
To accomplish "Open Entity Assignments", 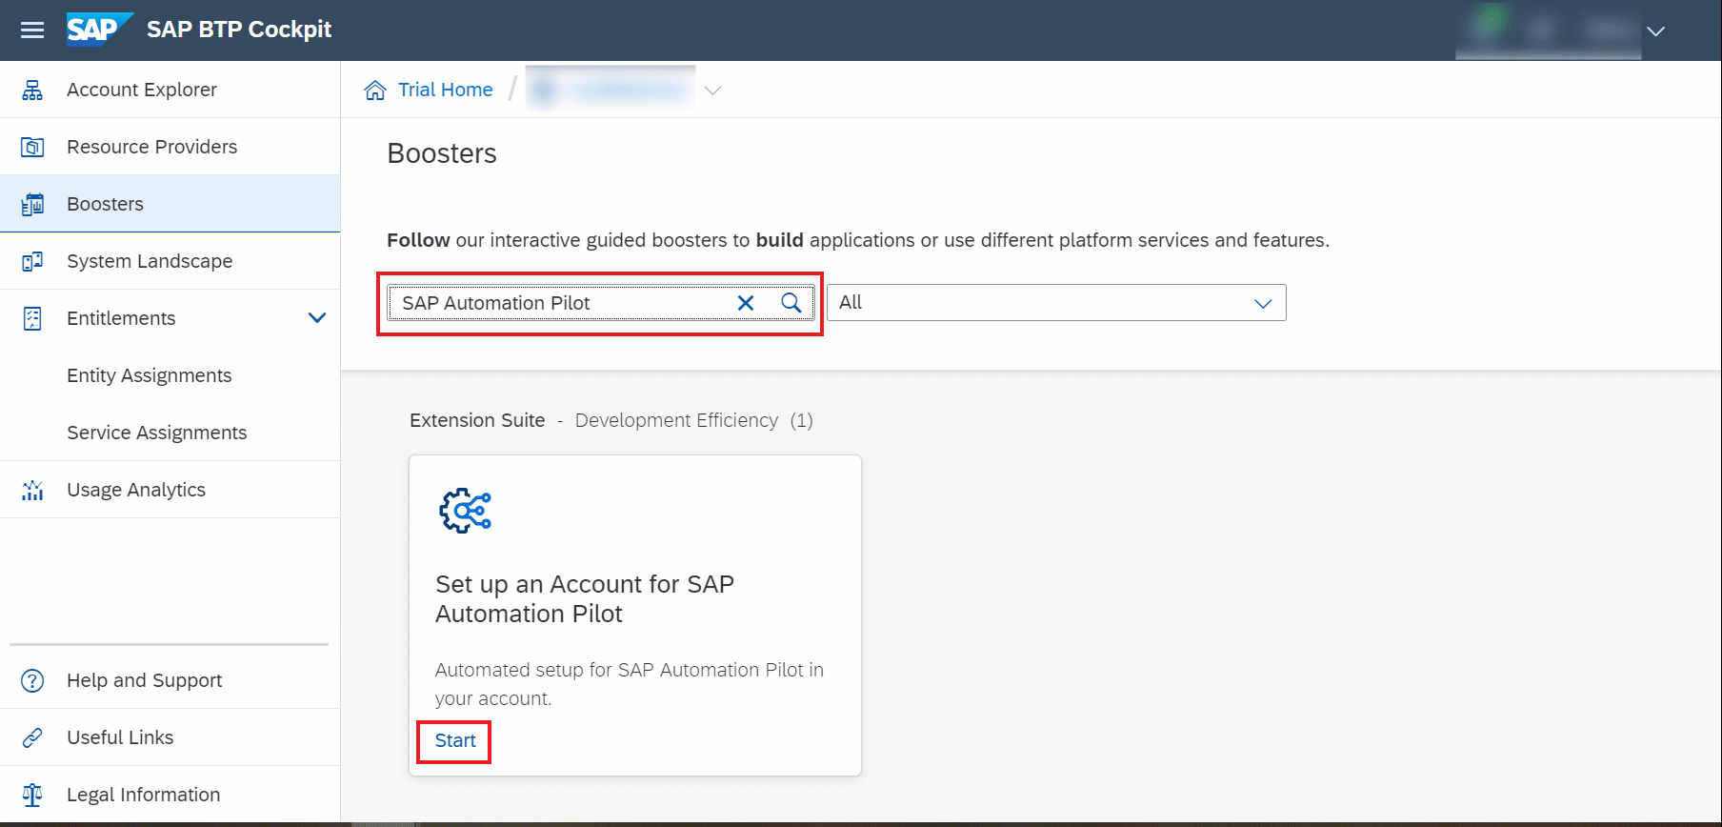I will pyautogui.click(x=150, y=375).
